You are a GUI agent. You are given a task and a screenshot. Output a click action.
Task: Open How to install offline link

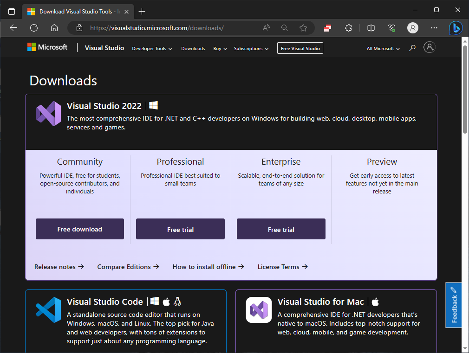208,267
